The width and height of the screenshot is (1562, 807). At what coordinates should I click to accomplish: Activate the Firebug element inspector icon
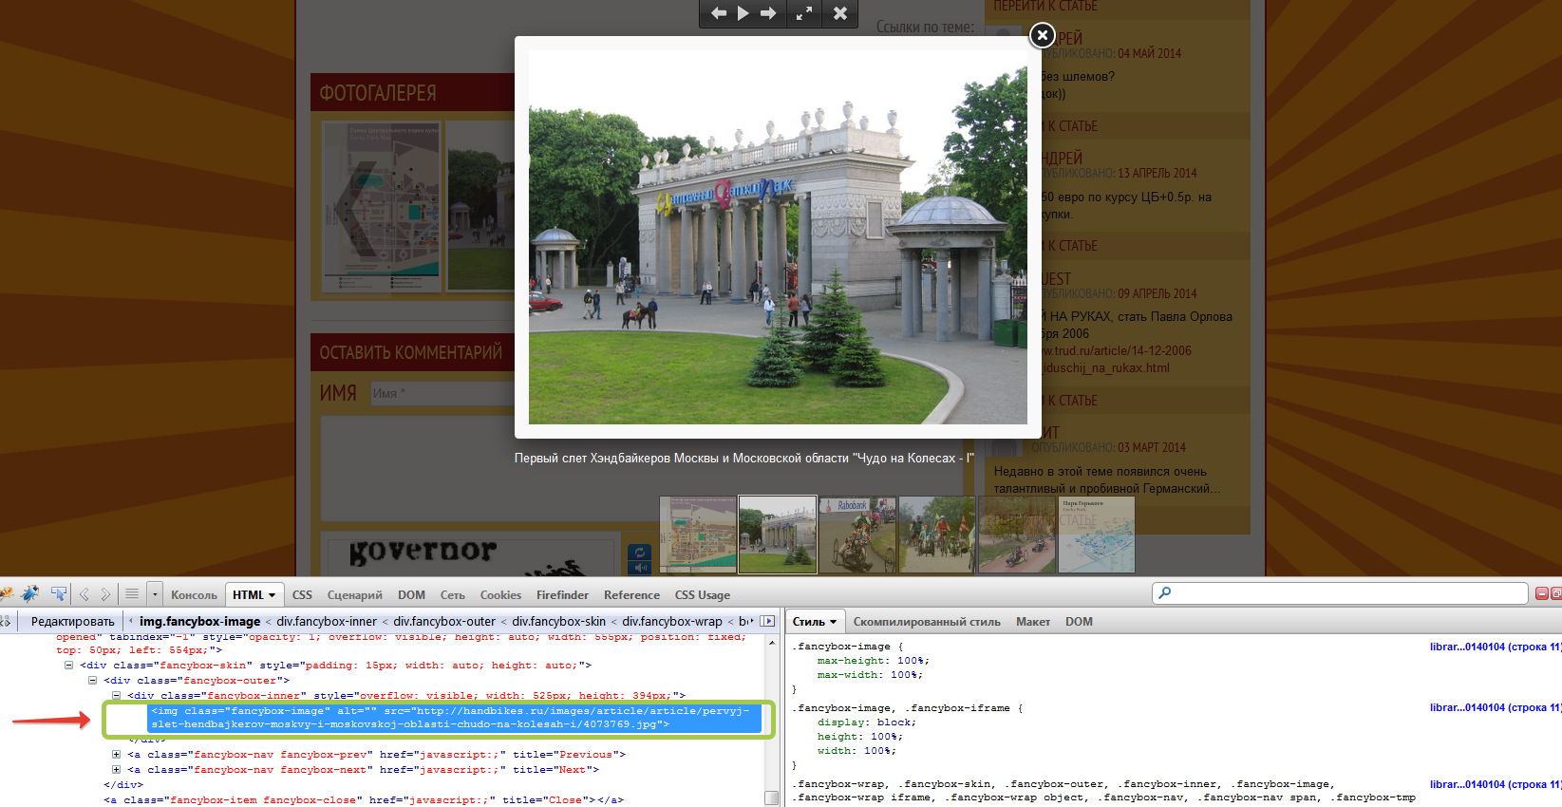point(59,594)
